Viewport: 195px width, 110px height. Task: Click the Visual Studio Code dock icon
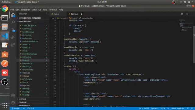pyautogui.click(x=5, y=36)
